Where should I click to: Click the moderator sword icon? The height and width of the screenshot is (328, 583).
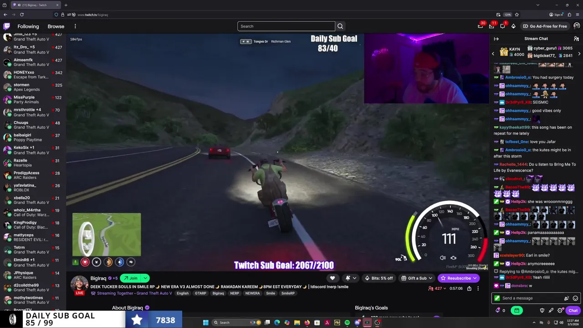(x=551, y=311)
